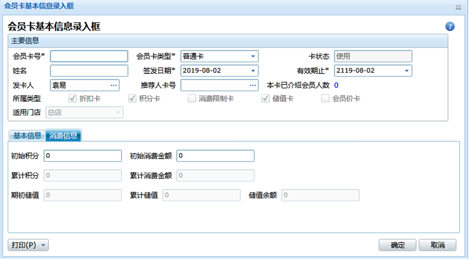Close the 会员卡基本信息录入框 dialog window
The image size is (469, 260).
pyautogui.click(x=458, y=7)
